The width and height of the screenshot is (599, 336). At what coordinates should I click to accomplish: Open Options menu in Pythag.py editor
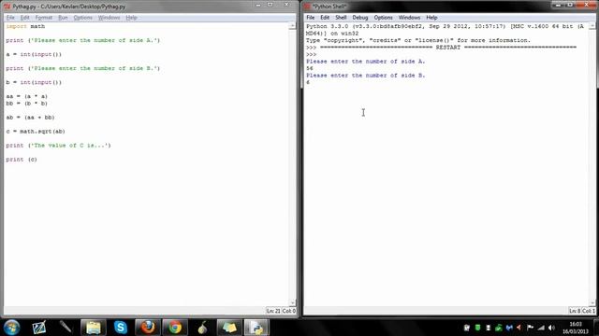point(83,18)
